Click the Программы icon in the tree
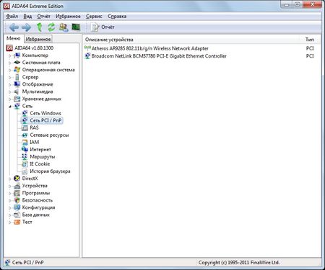This screenshot has width=325, height=270. click(17, 193)
